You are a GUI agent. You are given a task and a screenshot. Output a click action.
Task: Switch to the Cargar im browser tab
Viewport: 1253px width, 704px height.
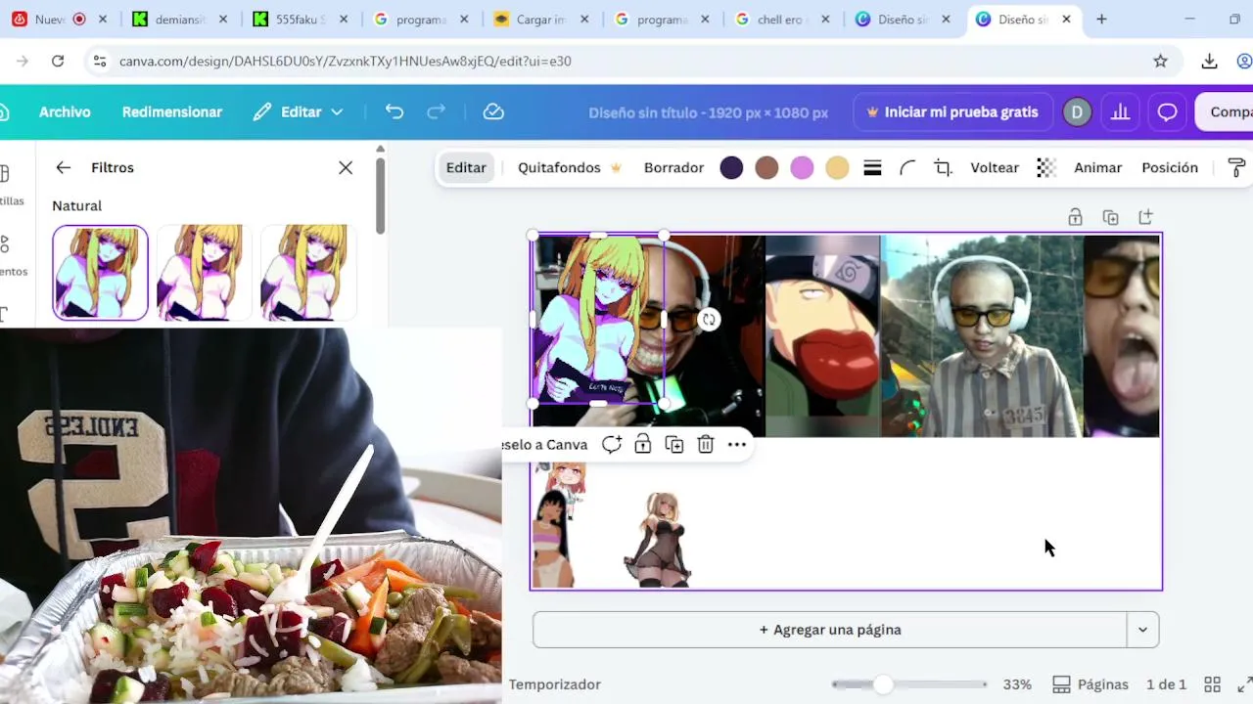pos(540,20)
